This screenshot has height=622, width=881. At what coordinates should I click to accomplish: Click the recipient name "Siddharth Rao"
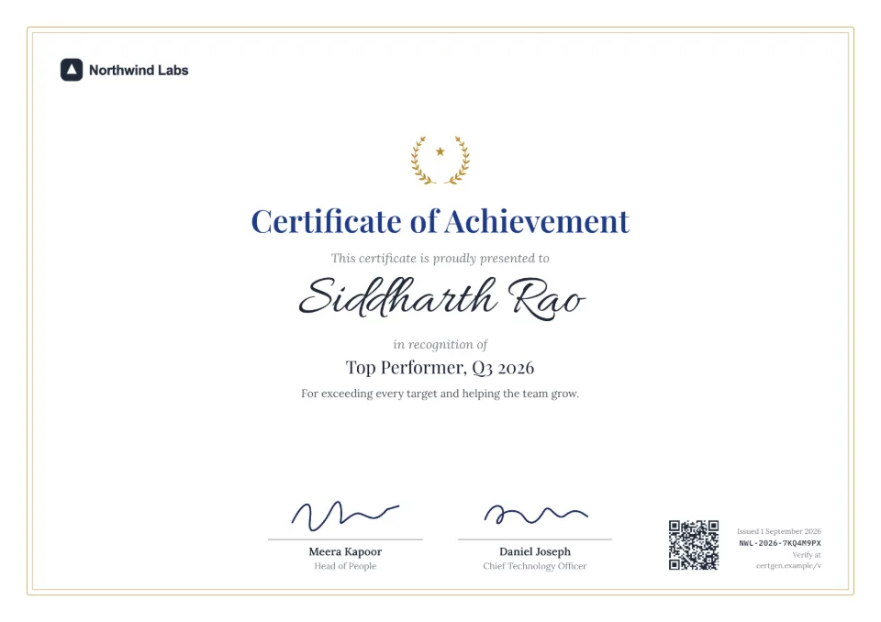coord(441,297)
